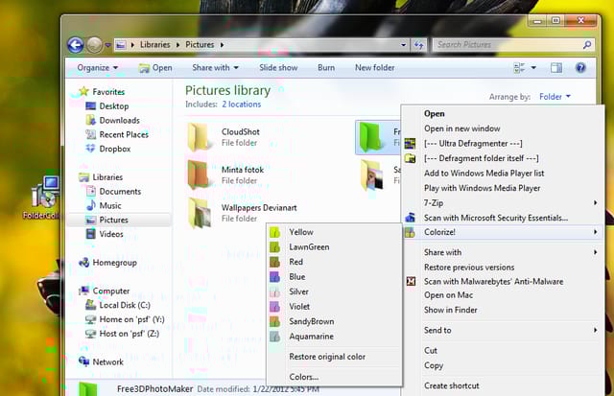This screenshot has height=396, width=614.
Task: Click the Recent Places icon
Action: click(90, 134)
